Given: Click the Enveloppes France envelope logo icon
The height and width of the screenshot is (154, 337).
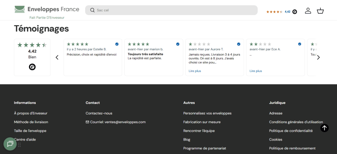Looking at the screenshot, I should pyautogui.click(x=19, y=9).
